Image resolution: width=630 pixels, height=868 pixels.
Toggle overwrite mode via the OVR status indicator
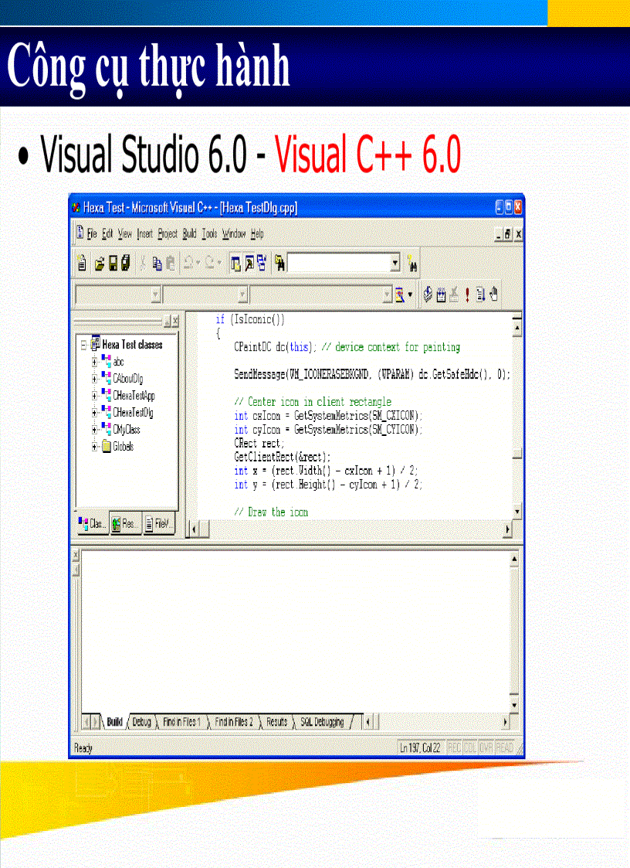[485, 746]
